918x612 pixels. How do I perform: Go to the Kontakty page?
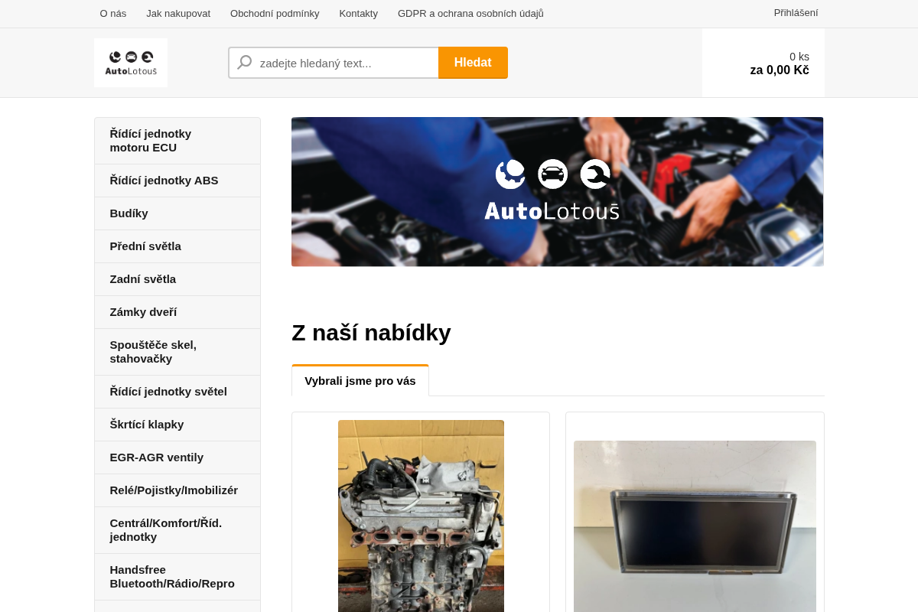click(359, 13)
